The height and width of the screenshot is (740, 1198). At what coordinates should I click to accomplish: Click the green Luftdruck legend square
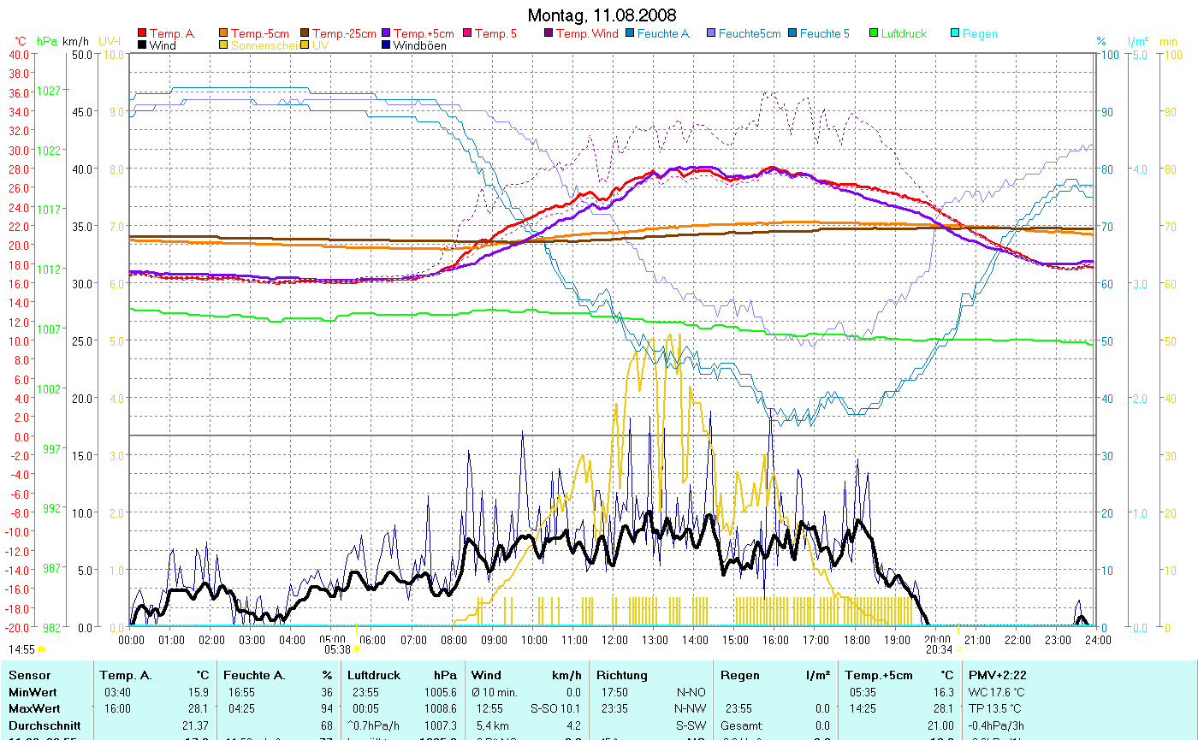(875, 33)
